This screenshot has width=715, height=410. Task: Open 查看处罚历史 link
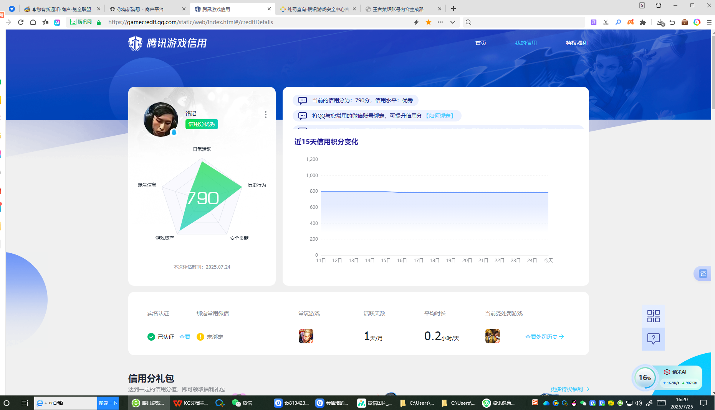(x=545, y=337)
